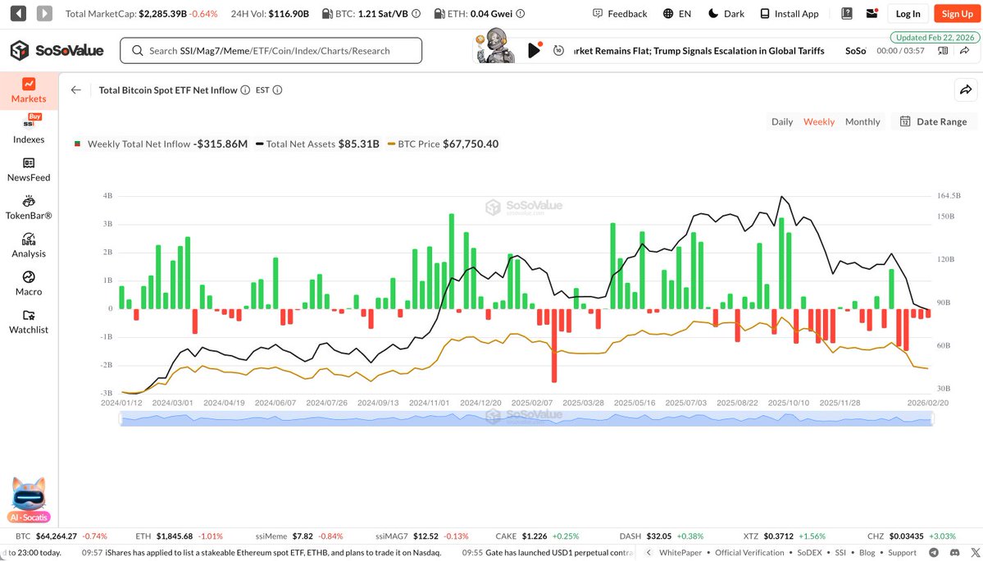Open the SSI footer link
983x561 pixels.
(x=840, y=552)
